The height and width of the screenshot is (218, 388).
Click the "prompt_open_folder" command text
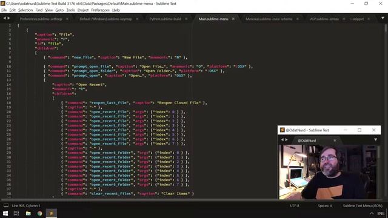pos(94,71)
